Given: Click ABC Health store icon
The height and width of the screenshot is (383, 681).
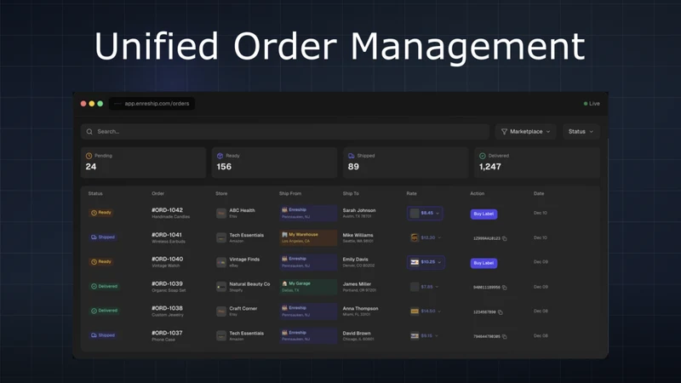Looking at the screenshot, I should [x=221, y=214].
